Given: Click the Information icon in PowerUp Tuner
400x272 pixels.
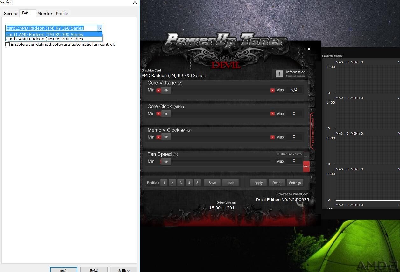Looking at the screenshot, I should click(x=279, y=74).
